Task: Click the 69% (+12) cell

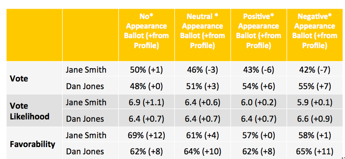Action: [x=146, y=135]
